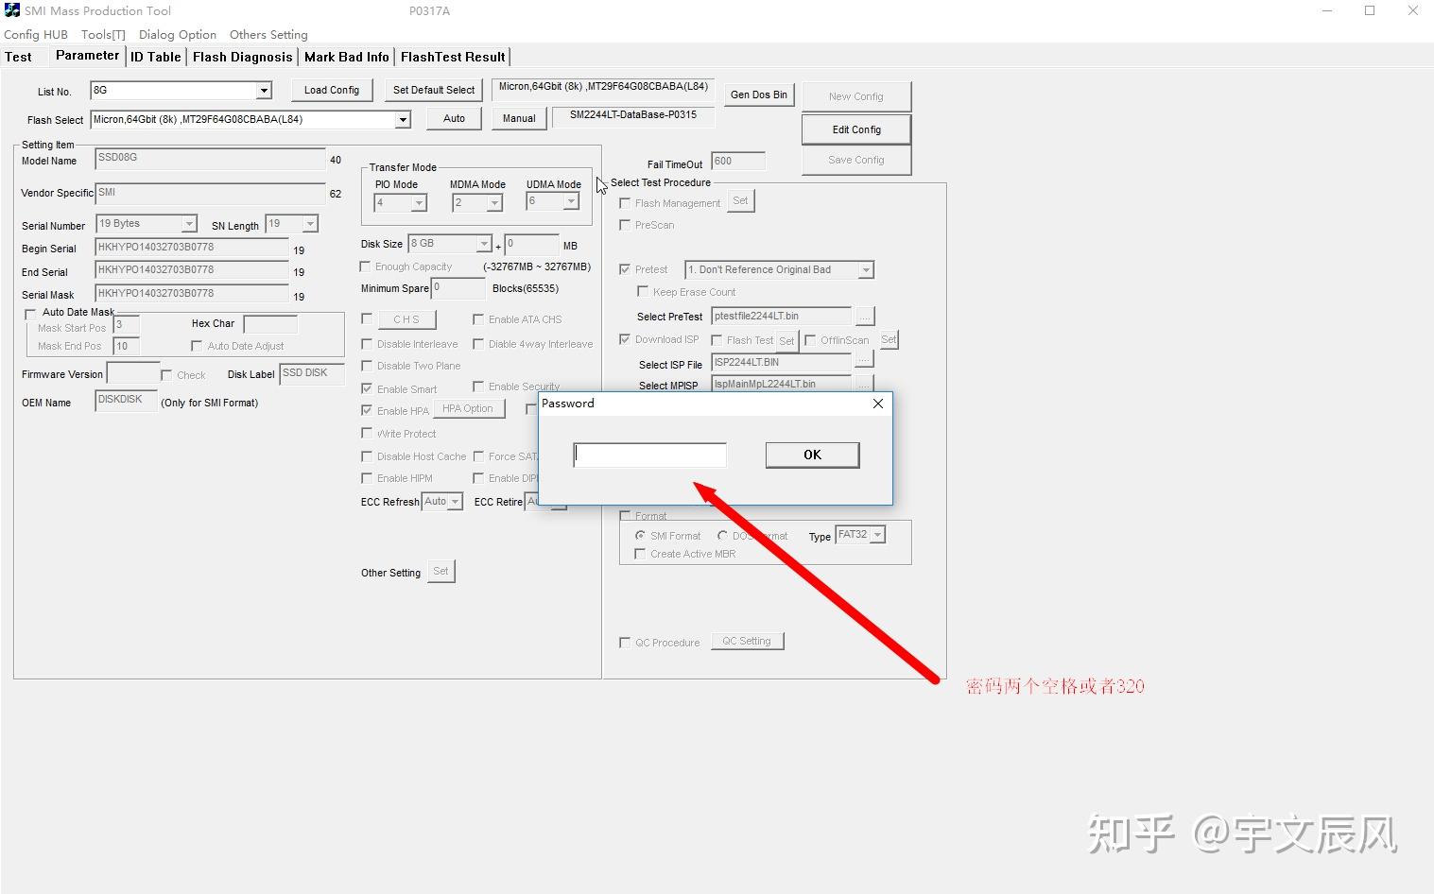Toggle the Enable HIPM checkbox
The height and width of the screenshot is (894, 1434).
pos(367,478)
